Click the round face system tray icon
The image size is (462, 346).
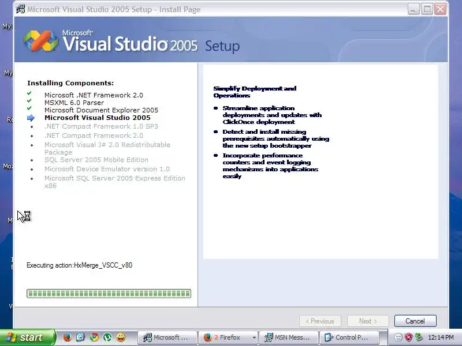pos(398,337)
